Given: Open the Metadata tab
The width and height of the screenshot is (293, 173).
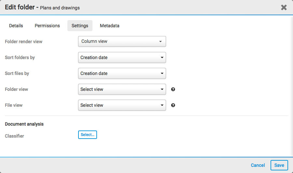Looking at the screenshot, I should 109,26.
